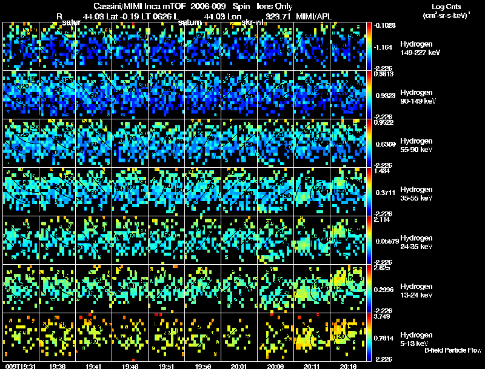Open the Hydrogen 149-227 keV panel at 009T19:31
The width and height of the screenshot is (485, 369).
[21, 47]
